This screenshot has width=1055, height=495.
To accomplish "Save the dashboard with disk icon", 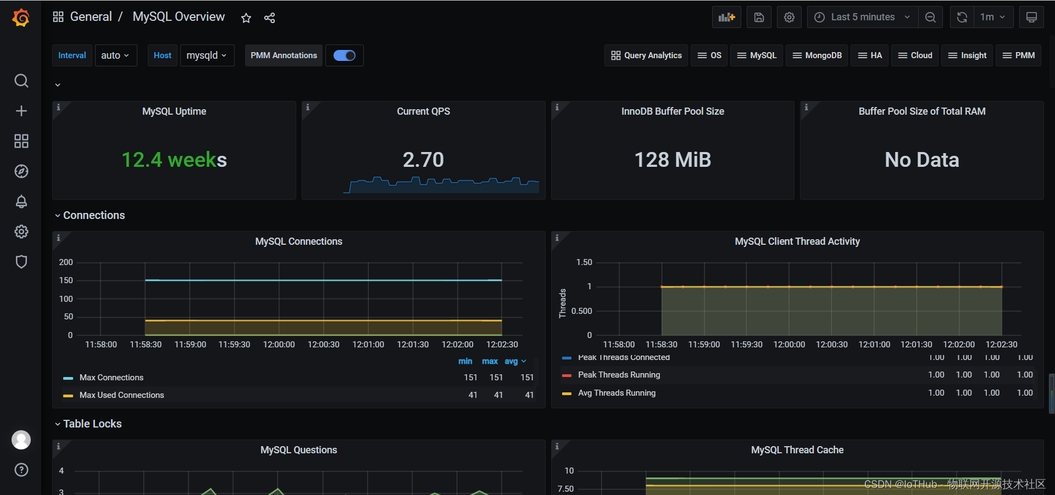I will click(x=759, y=17).
